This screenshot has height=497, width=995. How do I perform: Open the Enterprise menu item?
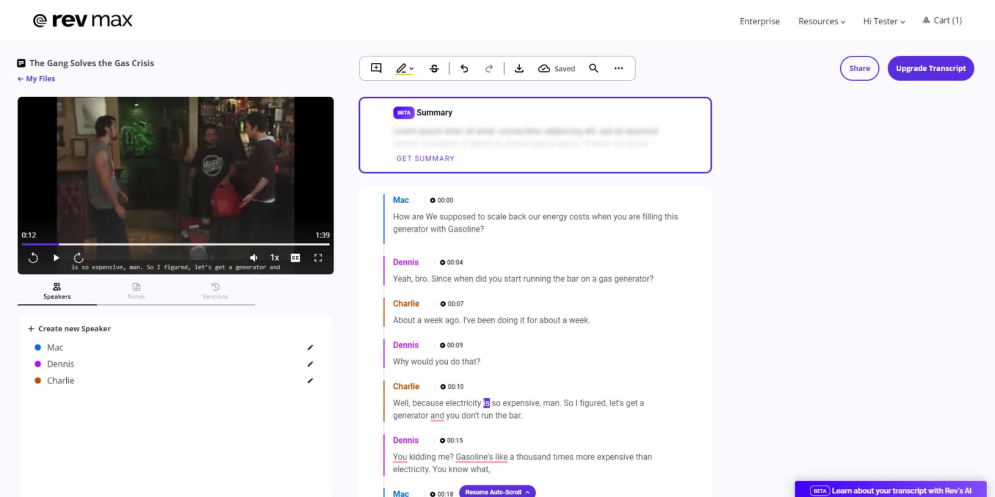[x=760, y=22]
